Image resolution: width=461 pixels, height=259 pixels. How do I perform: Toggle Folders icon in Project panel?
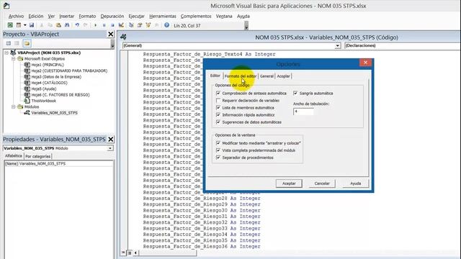(x=27, y=43)
